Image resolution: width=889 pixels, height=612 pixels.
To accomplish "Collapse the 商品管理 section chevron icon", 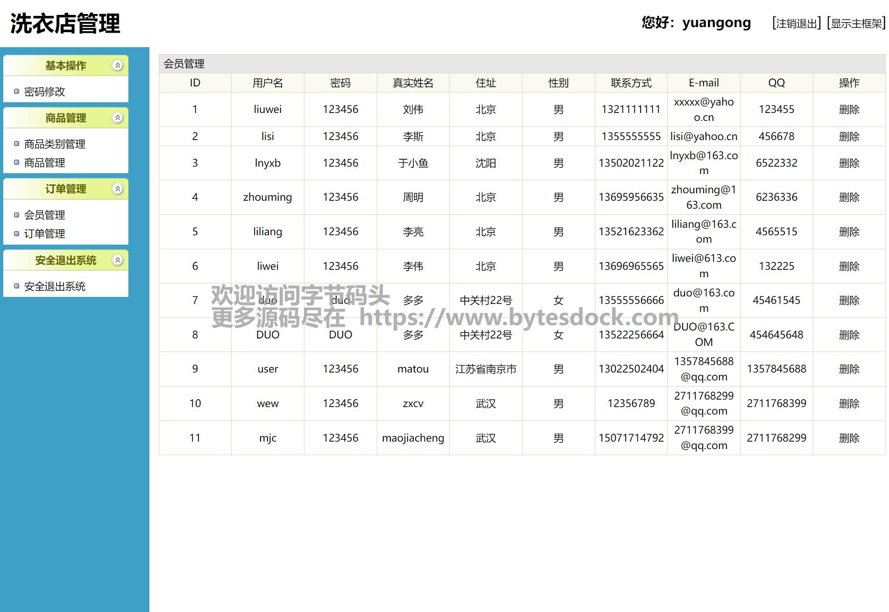I will pos(118,118).
